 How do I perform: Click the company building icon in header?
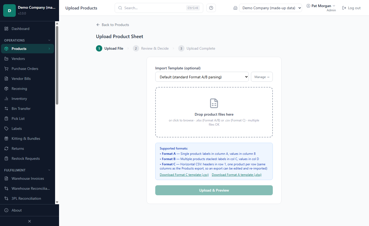click(x=235, y=8)
